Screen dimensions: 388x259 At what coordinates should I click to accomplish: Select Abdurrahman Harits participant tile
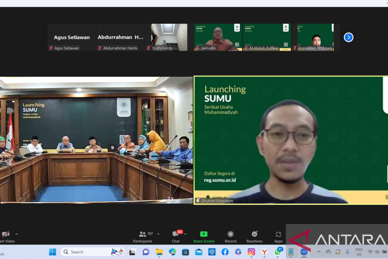click(120, 37)
